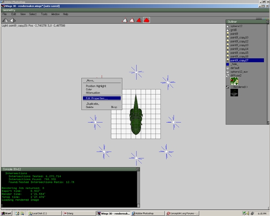Click the lightbulb icon beside point9_copy12
Viewport: 270px width, 216px height.
228,41
